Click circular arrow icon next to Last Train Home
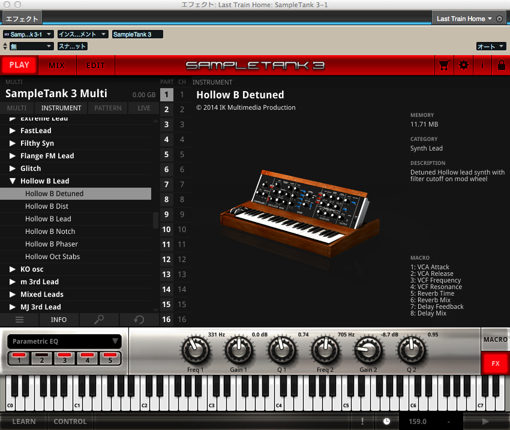 click(x=500, y=19)
